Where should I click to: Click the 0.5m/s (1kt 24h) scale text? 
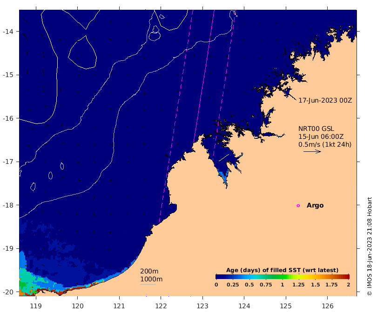(x=325, y=144)
